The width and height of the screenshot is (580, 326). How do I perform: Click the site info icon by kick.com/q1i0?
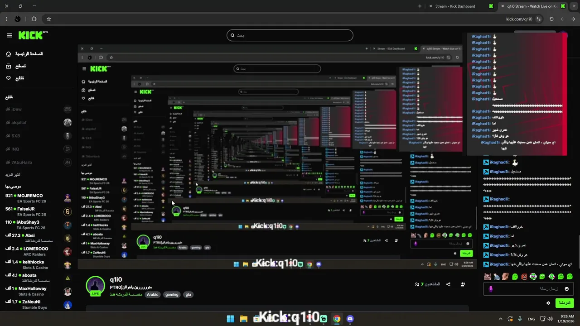pyautogui.click(x=538, y=19)
